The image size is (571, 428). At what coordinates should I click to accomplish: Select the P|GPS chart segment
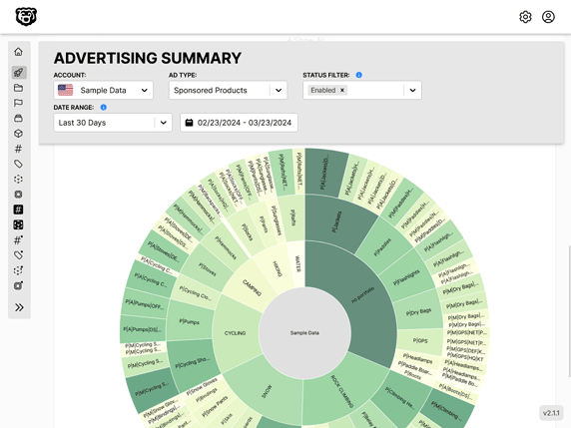(420, 340)
